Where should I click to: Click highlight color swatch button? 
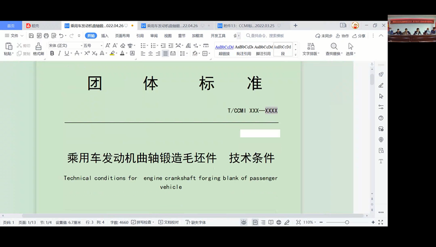[112, 53]
